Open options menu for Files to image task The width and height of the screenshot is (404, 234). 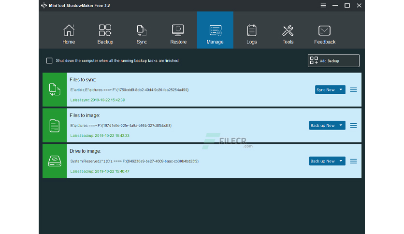point(354,126)
